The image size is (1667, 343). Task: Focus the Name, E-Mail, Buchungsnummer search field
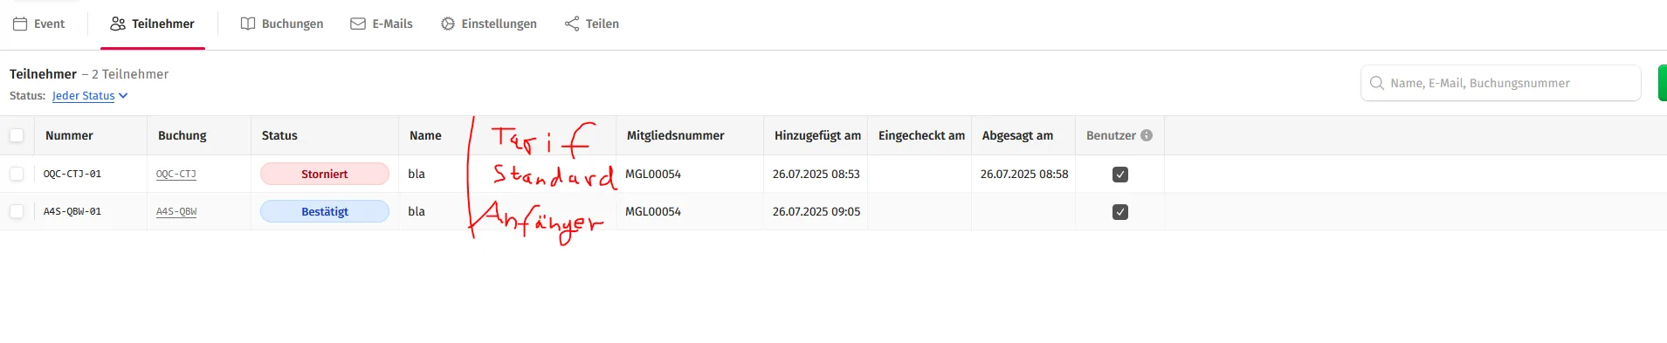click(1500, 83)
